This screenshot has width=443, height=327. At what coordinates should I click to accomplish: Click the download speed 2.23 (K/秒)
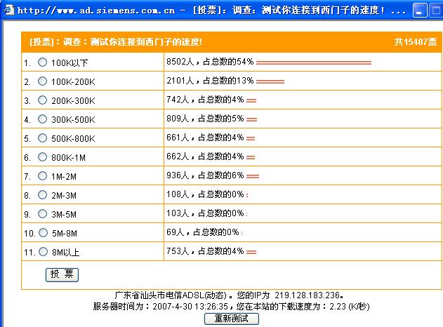(350, 307)
